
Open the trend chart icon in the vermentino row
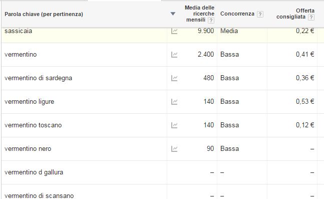pos(174,55)
